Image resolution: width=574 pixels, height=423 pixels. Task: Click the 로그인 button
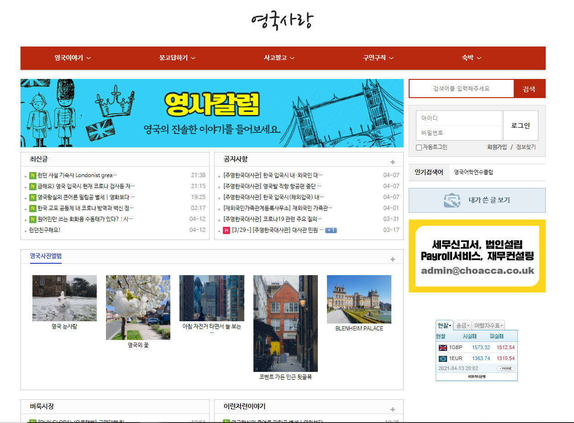pos(521,125)
